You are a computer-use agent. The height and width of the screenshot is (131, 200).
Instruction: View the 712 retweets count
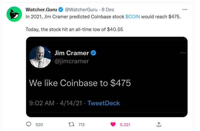[81, 125]
